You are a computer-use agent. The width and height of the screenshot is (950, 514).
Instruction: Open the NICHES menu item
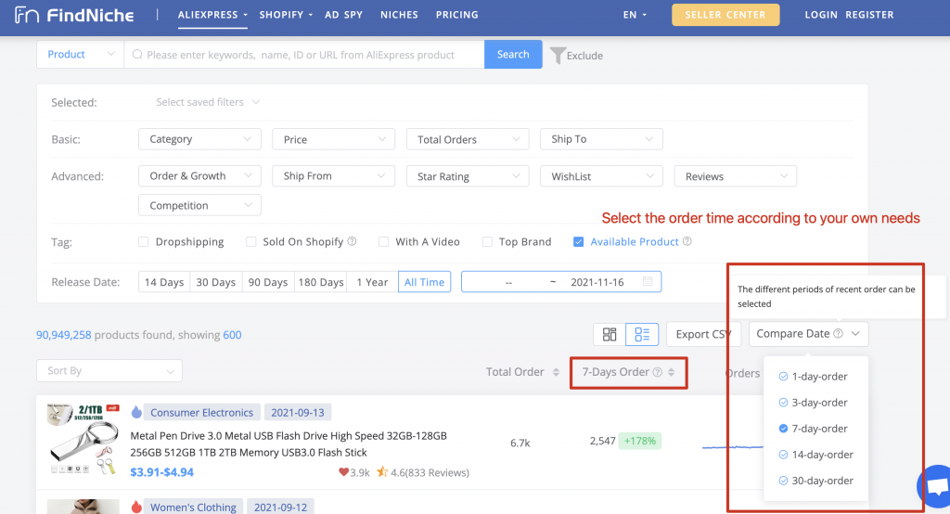399,15
